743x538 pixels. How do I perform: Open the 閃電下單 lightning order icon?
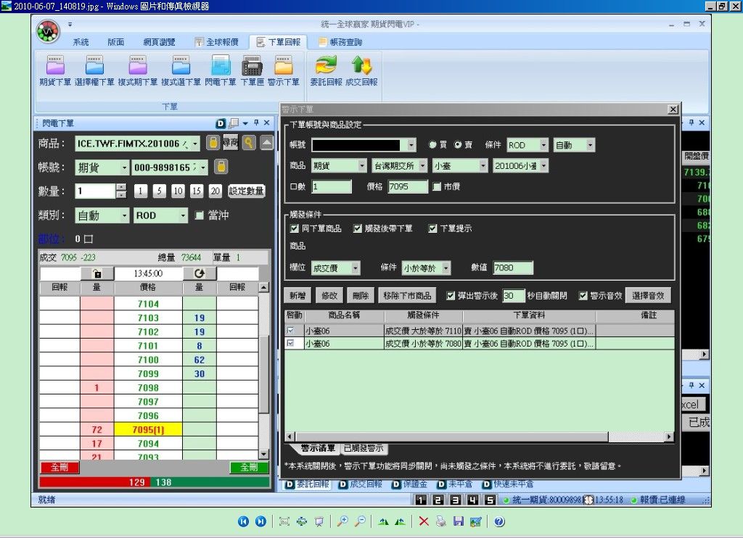pyautogui.click(x=221, y=70)
